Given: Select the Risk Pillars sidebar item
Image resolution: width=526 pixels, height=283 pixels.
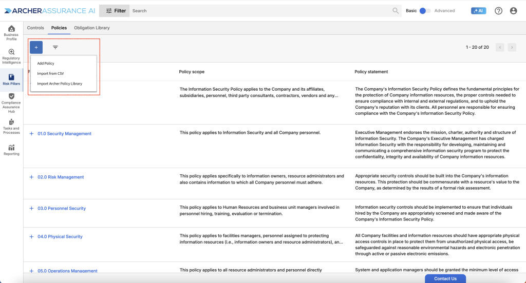Looking at the screenshot, I should (x=11, y=79).
